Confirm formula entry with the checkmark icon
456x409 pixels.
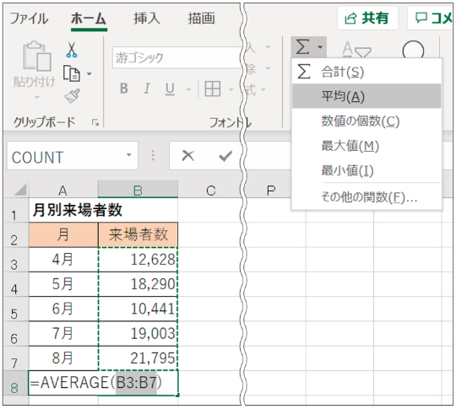pyautogui.click(x=225, y=156)
